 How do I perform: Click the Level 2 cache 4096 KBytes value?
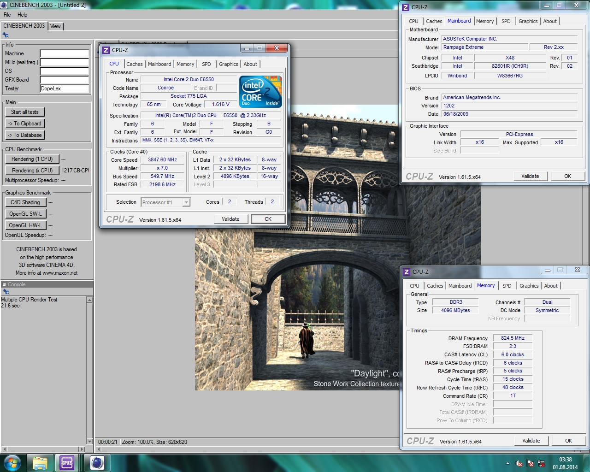[x=235, y=176]
